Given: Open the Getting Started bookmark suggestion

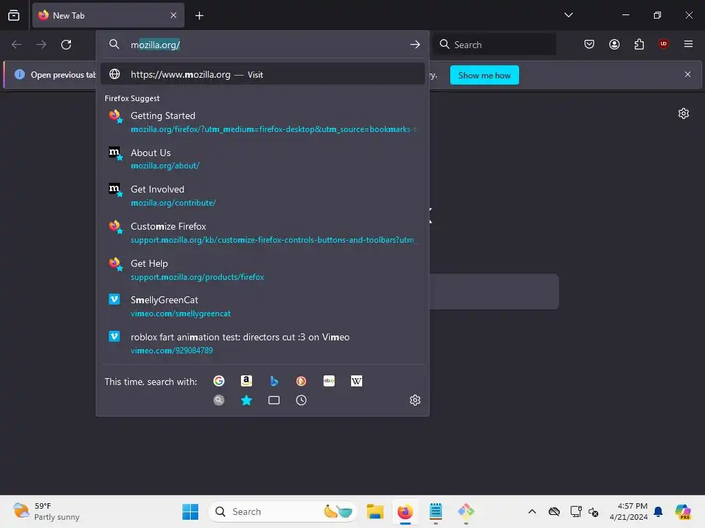Looking at the screenshot, I should tap(262, 122).
